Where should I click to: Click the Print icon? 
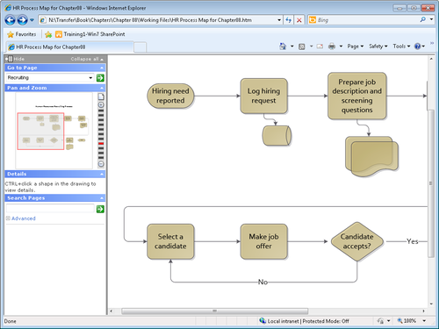pyautogui.click(x=332, y=46)
